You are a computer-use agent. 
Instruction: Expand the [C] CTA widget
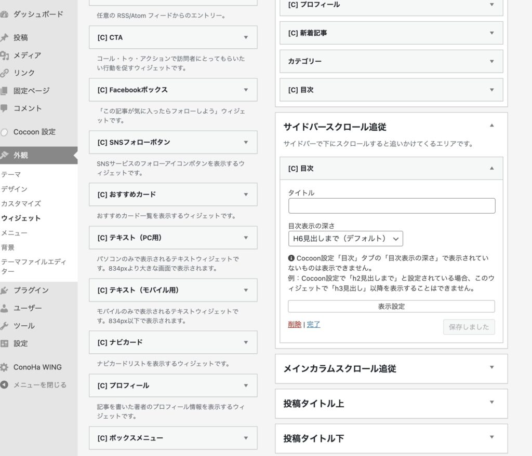click(246, 37)
